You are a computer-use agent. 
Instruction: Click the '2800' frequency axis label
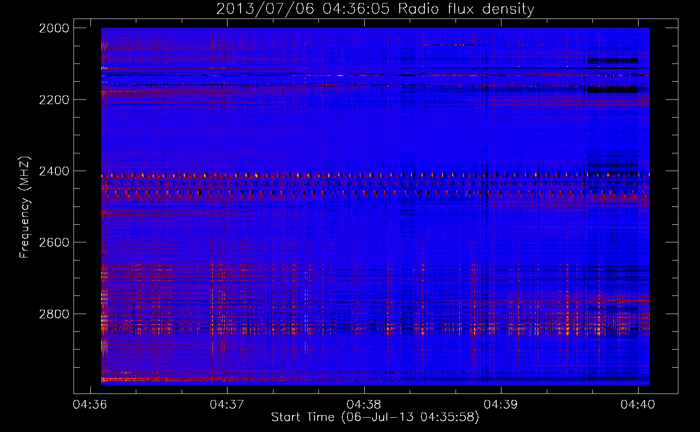54,314
